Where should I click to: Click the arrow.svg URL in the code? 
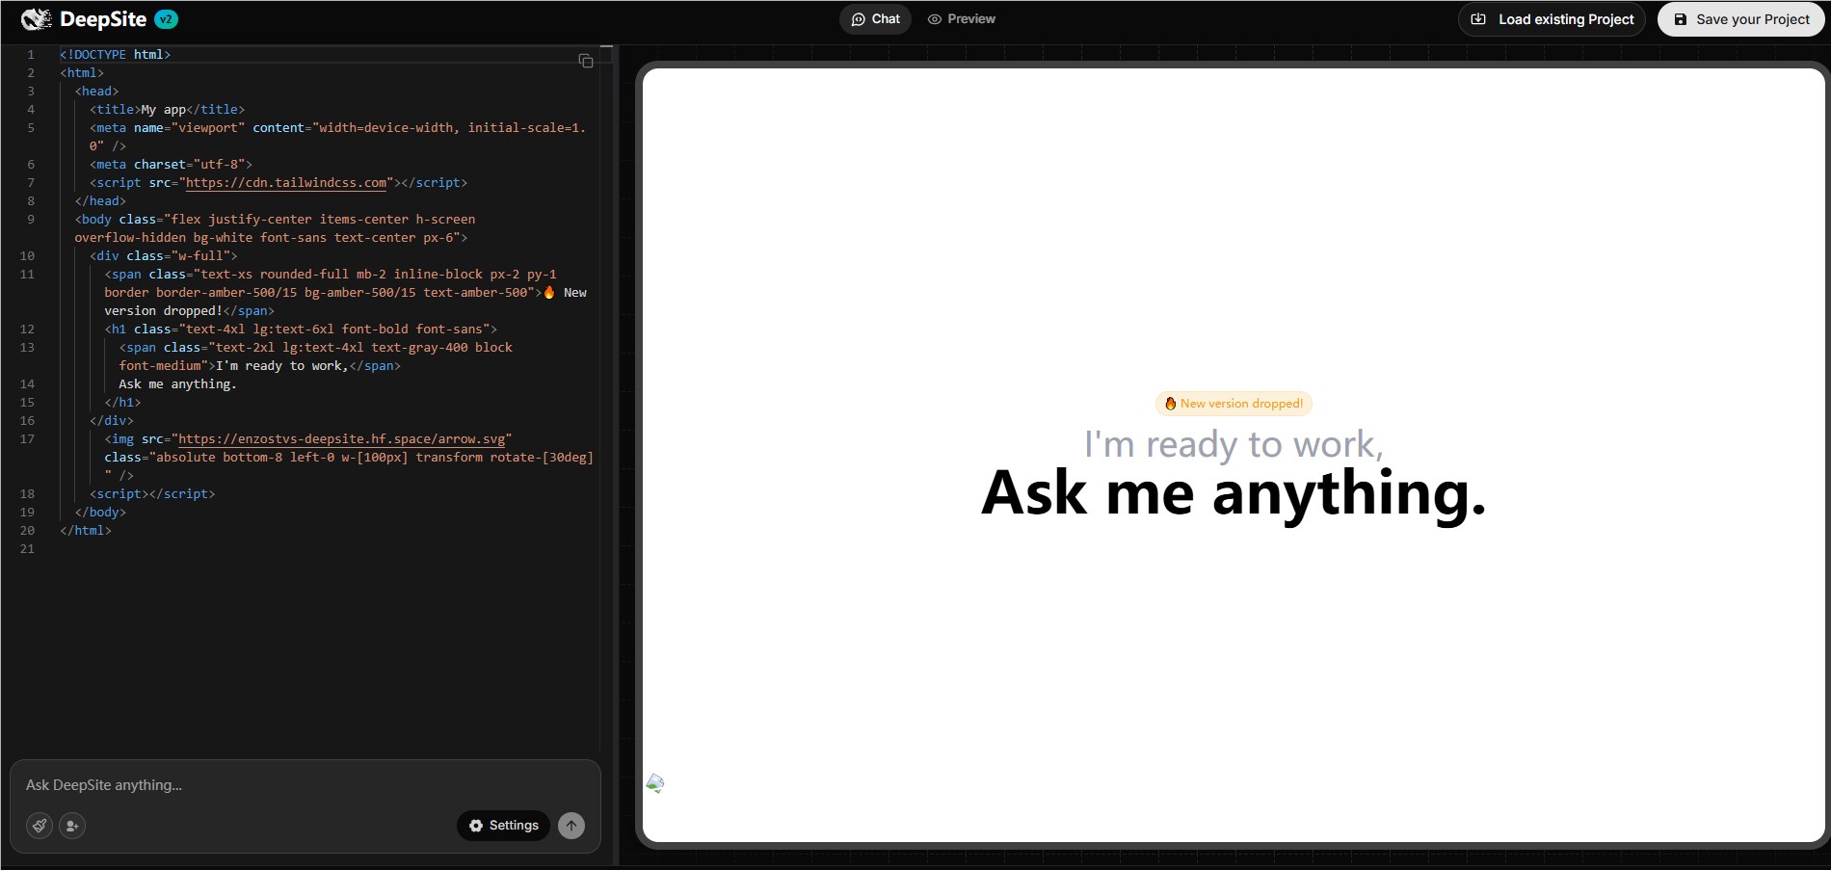click(x=344, y=439)
